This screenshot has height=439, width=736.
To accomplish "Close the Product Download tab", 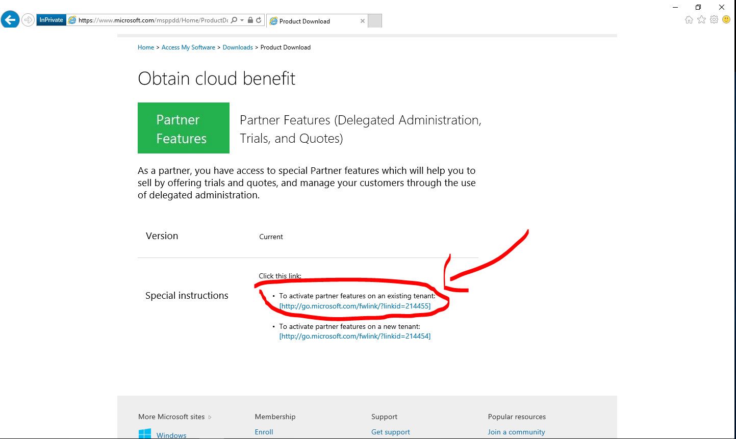I will tap(363, 21).
